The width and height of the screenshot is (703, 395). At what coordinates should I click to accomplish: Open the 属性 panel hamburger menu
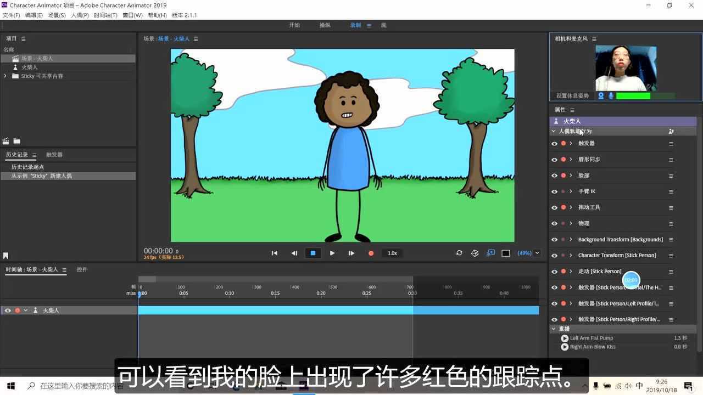571,109
